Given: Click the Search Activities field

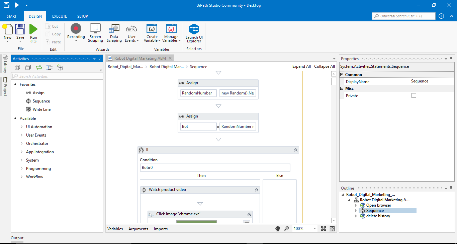Looking at the screenshot, I should (57, 76).
